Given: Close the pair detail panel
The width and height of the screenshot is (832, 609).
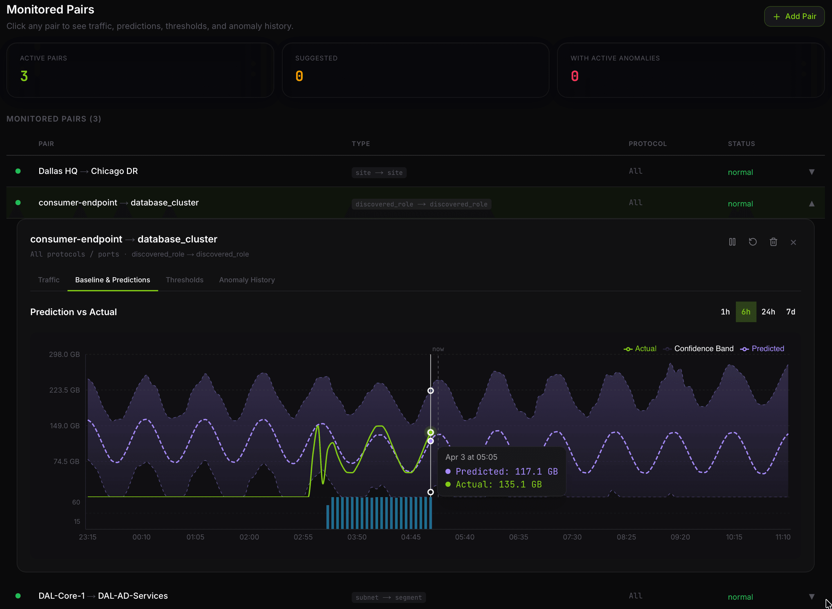Looking at the screenshot, I should coord(793,242).
